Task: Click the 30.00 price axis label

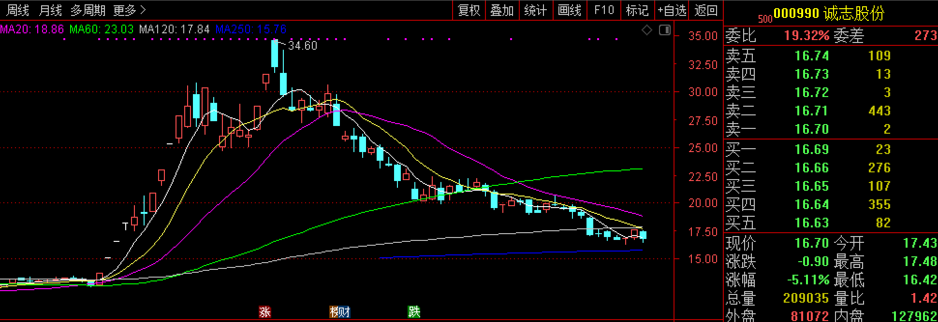Action: (x=703, y=92)
